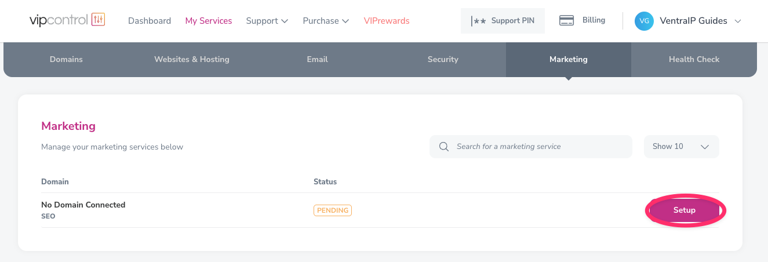Open the Health Check tab
This screenshot has width=768, height=262.
coord(694,59)
